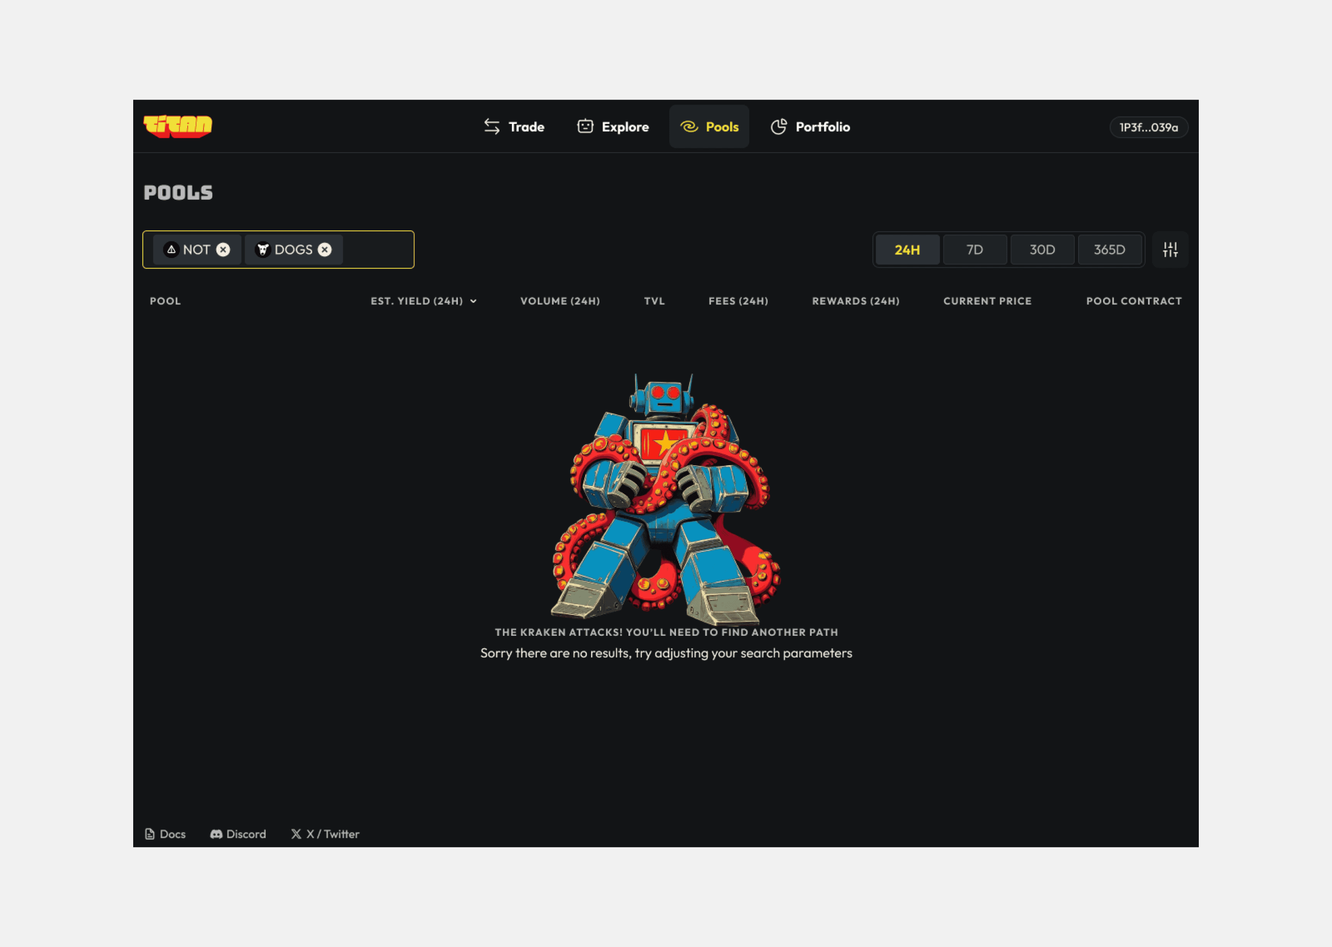This screenshot has width=1332, height=947.
Task: Remove the NOT token filter
Action: click(x=223, y=250)
